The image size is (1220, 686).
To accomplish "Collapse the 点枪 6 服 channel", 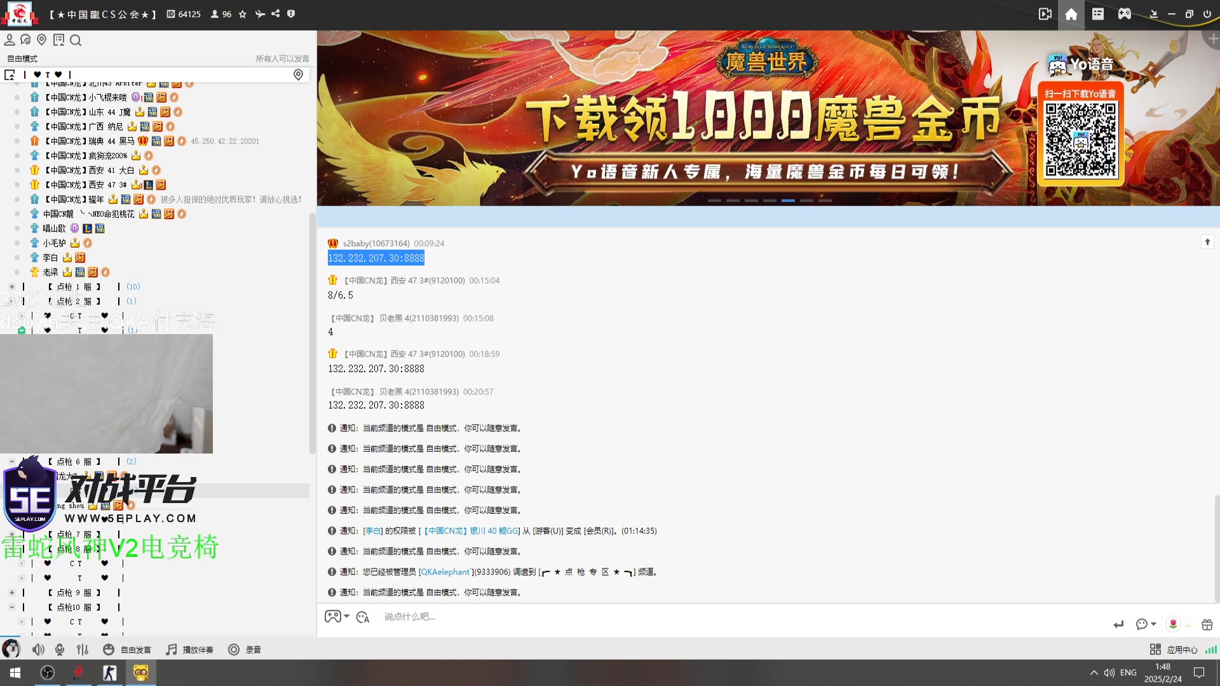I will (x=11, y=461).
